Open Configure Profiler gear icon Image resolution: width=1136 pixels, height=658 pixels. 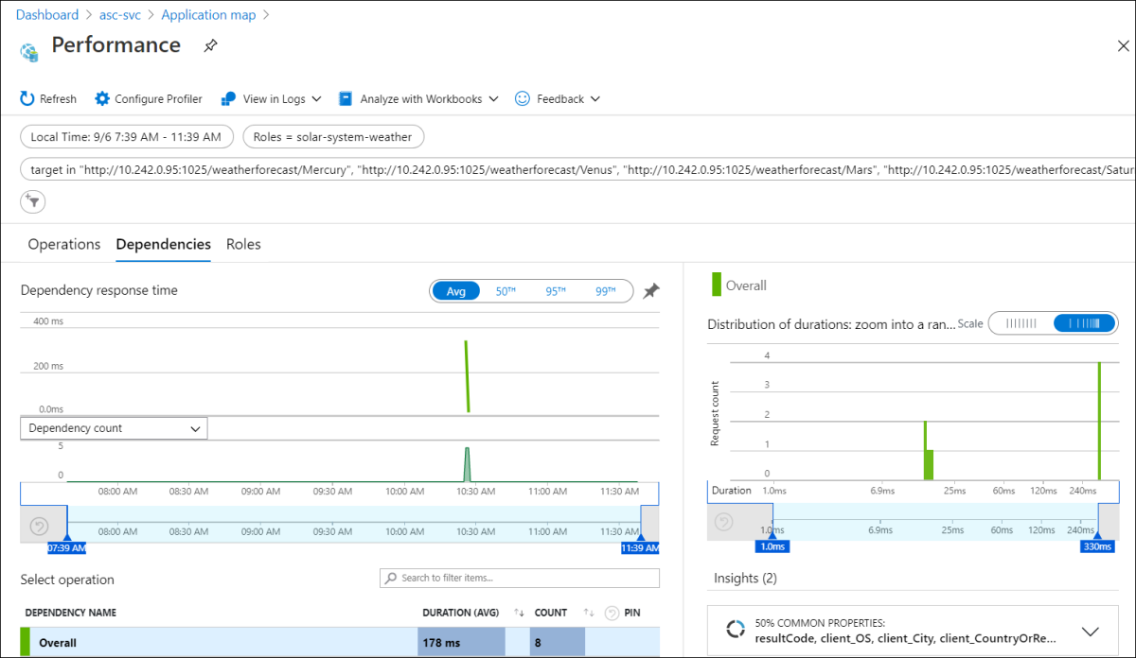[x=102, y=98]
